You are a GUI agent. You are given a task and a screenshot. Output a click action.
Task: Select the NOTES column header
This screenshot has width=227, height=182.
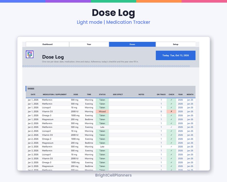[x=141, y=95]
